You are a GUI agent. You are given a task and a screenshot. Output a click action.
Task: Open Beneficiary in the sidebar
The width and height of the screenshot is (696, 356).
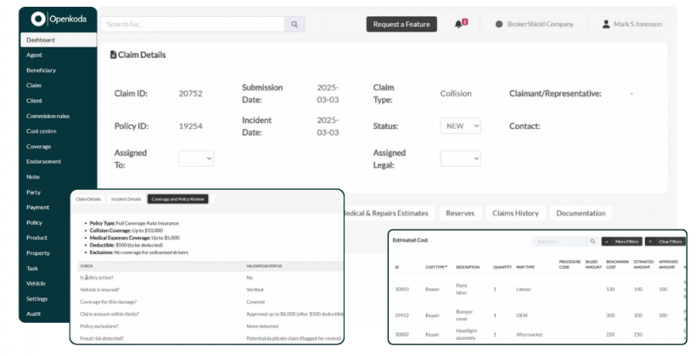pyautogui.click(x=41, y=70)
